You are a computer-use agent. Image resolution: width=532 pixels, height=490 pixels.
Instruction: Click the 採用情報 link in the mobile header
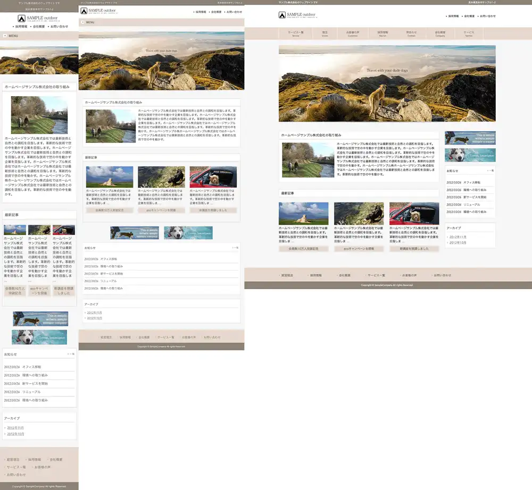coord(21,26)
